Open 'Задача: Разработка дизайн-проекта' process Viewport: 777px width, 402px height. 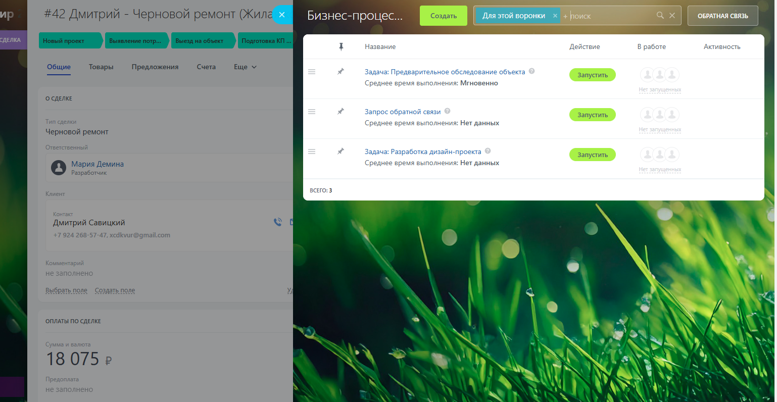coord(423,152)
